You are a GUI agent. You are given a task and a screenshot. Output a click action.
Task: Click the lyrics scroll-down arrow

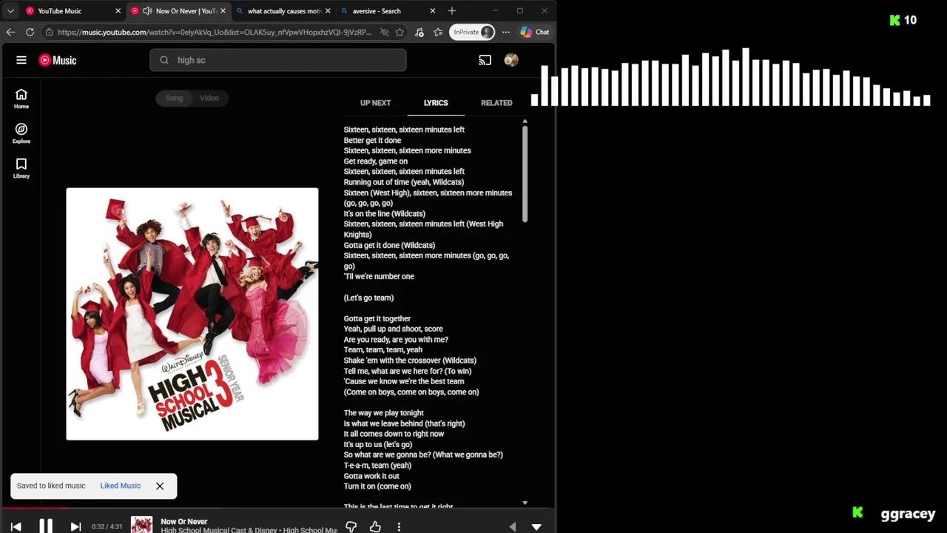pyautogui.click(x=525, y=503)
